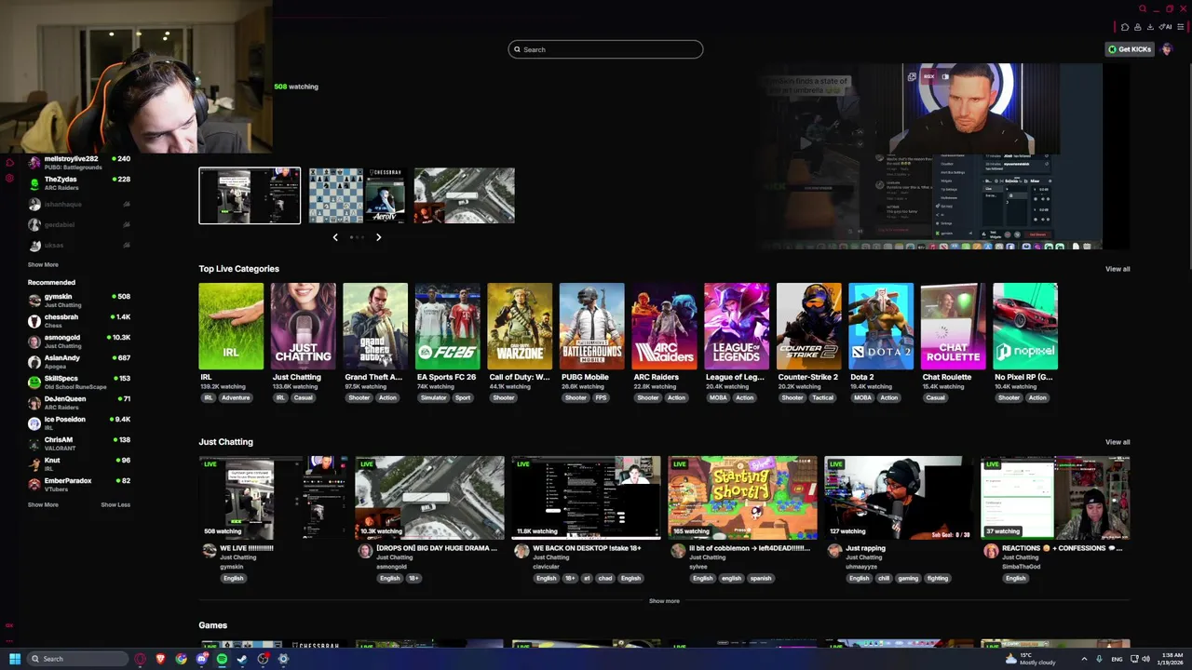Screen dimensions: 1192x670
Task: Open Dota 2 category card
Action: [881, 327]
